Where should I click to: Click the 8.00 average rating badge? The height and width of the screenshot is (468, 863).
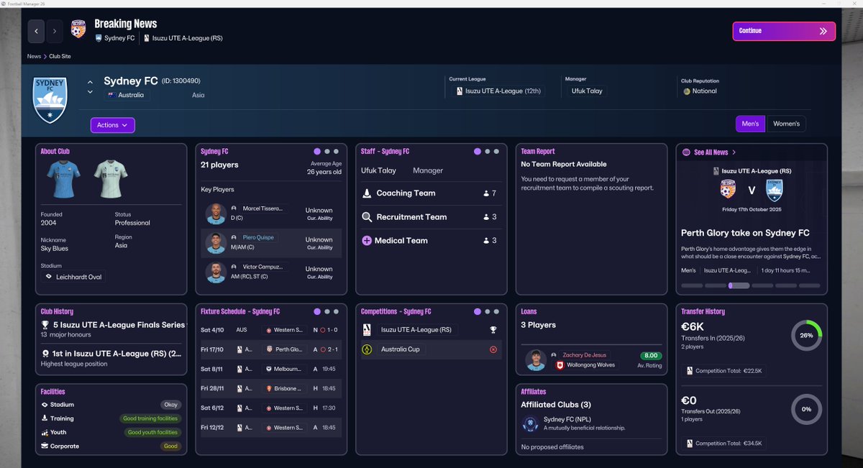[x=650, y=355]
